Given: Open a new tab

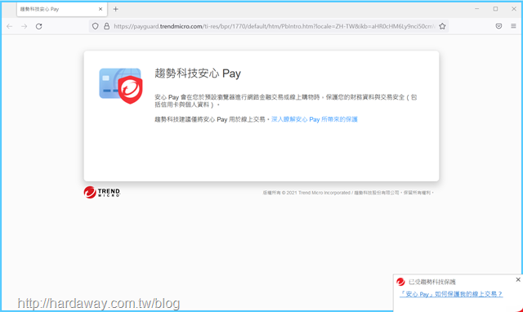Looking at the screenshot, I should 116,9.
